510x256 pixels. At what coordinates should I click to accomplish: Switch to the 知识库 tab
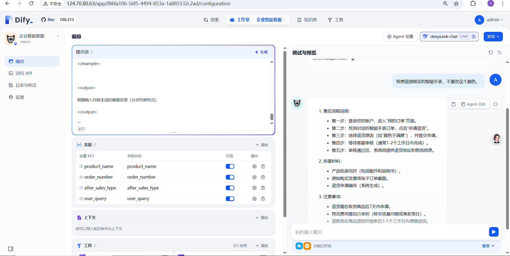[307, 20]
